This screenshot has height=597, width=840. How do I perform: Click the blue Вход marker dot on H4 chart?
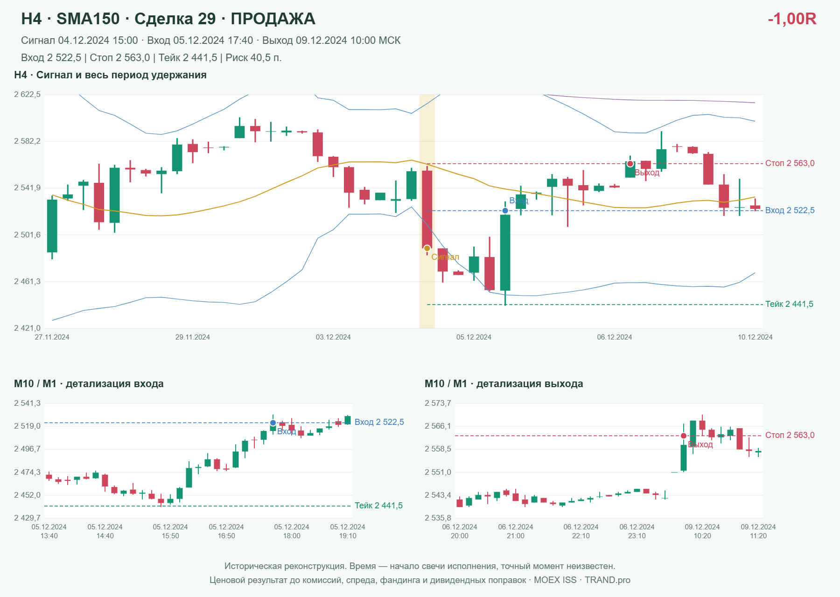505,211
